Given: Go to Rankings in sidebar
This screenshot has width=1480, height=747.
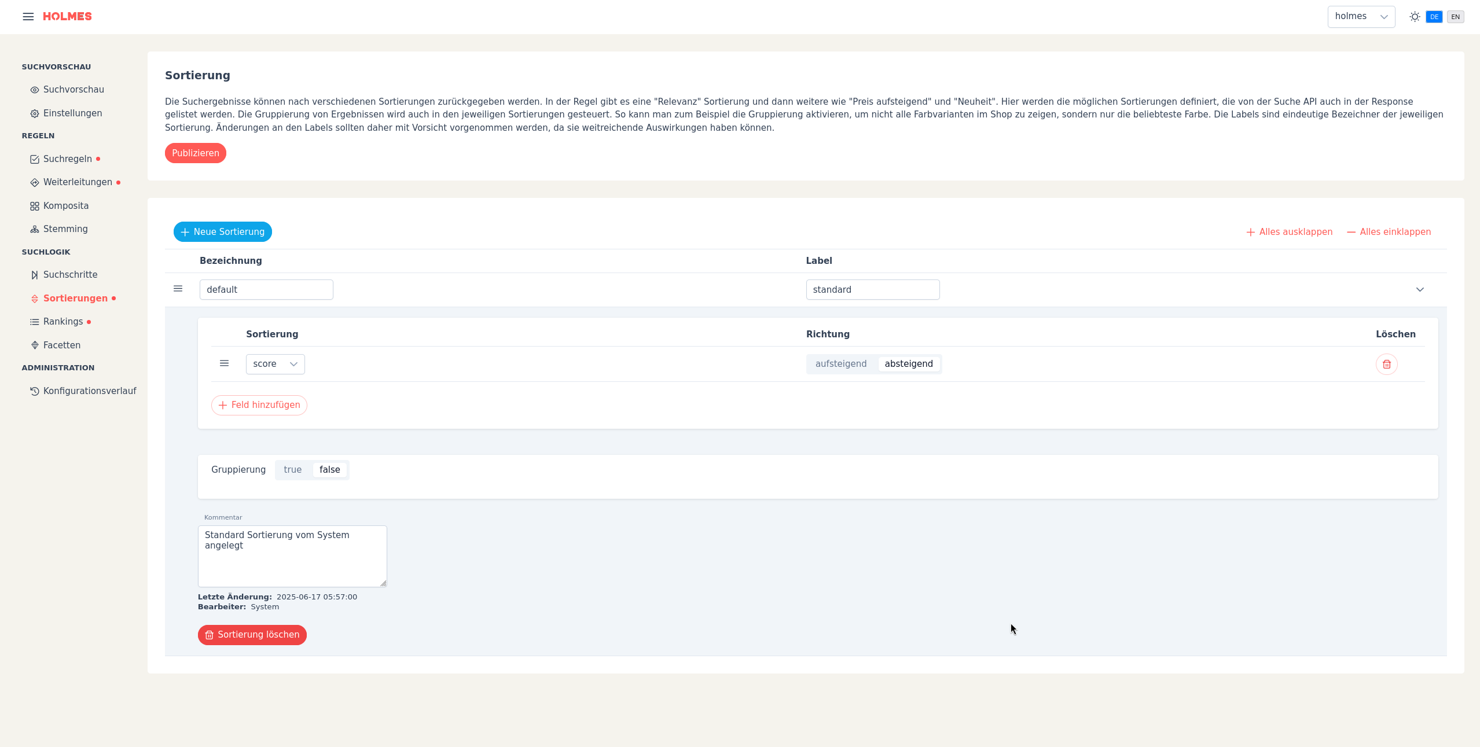Looking at the screenshot, I should [x=63, y=322].
